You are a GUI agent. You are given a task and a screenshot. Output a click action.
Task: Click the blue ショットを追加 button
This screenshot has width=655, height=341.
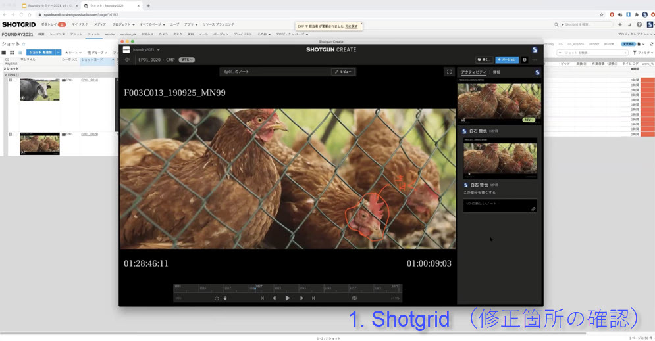[41, 53]
